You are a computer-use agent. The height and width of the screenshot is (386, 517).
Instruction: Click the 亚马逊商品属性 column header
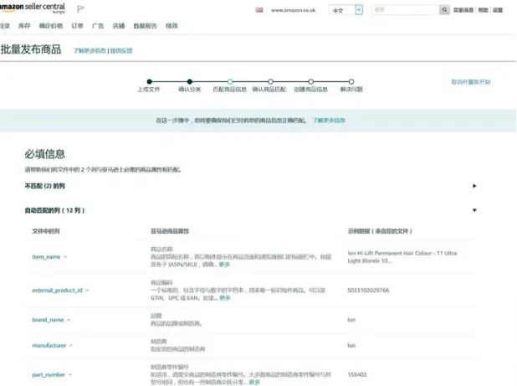point(170,231)
